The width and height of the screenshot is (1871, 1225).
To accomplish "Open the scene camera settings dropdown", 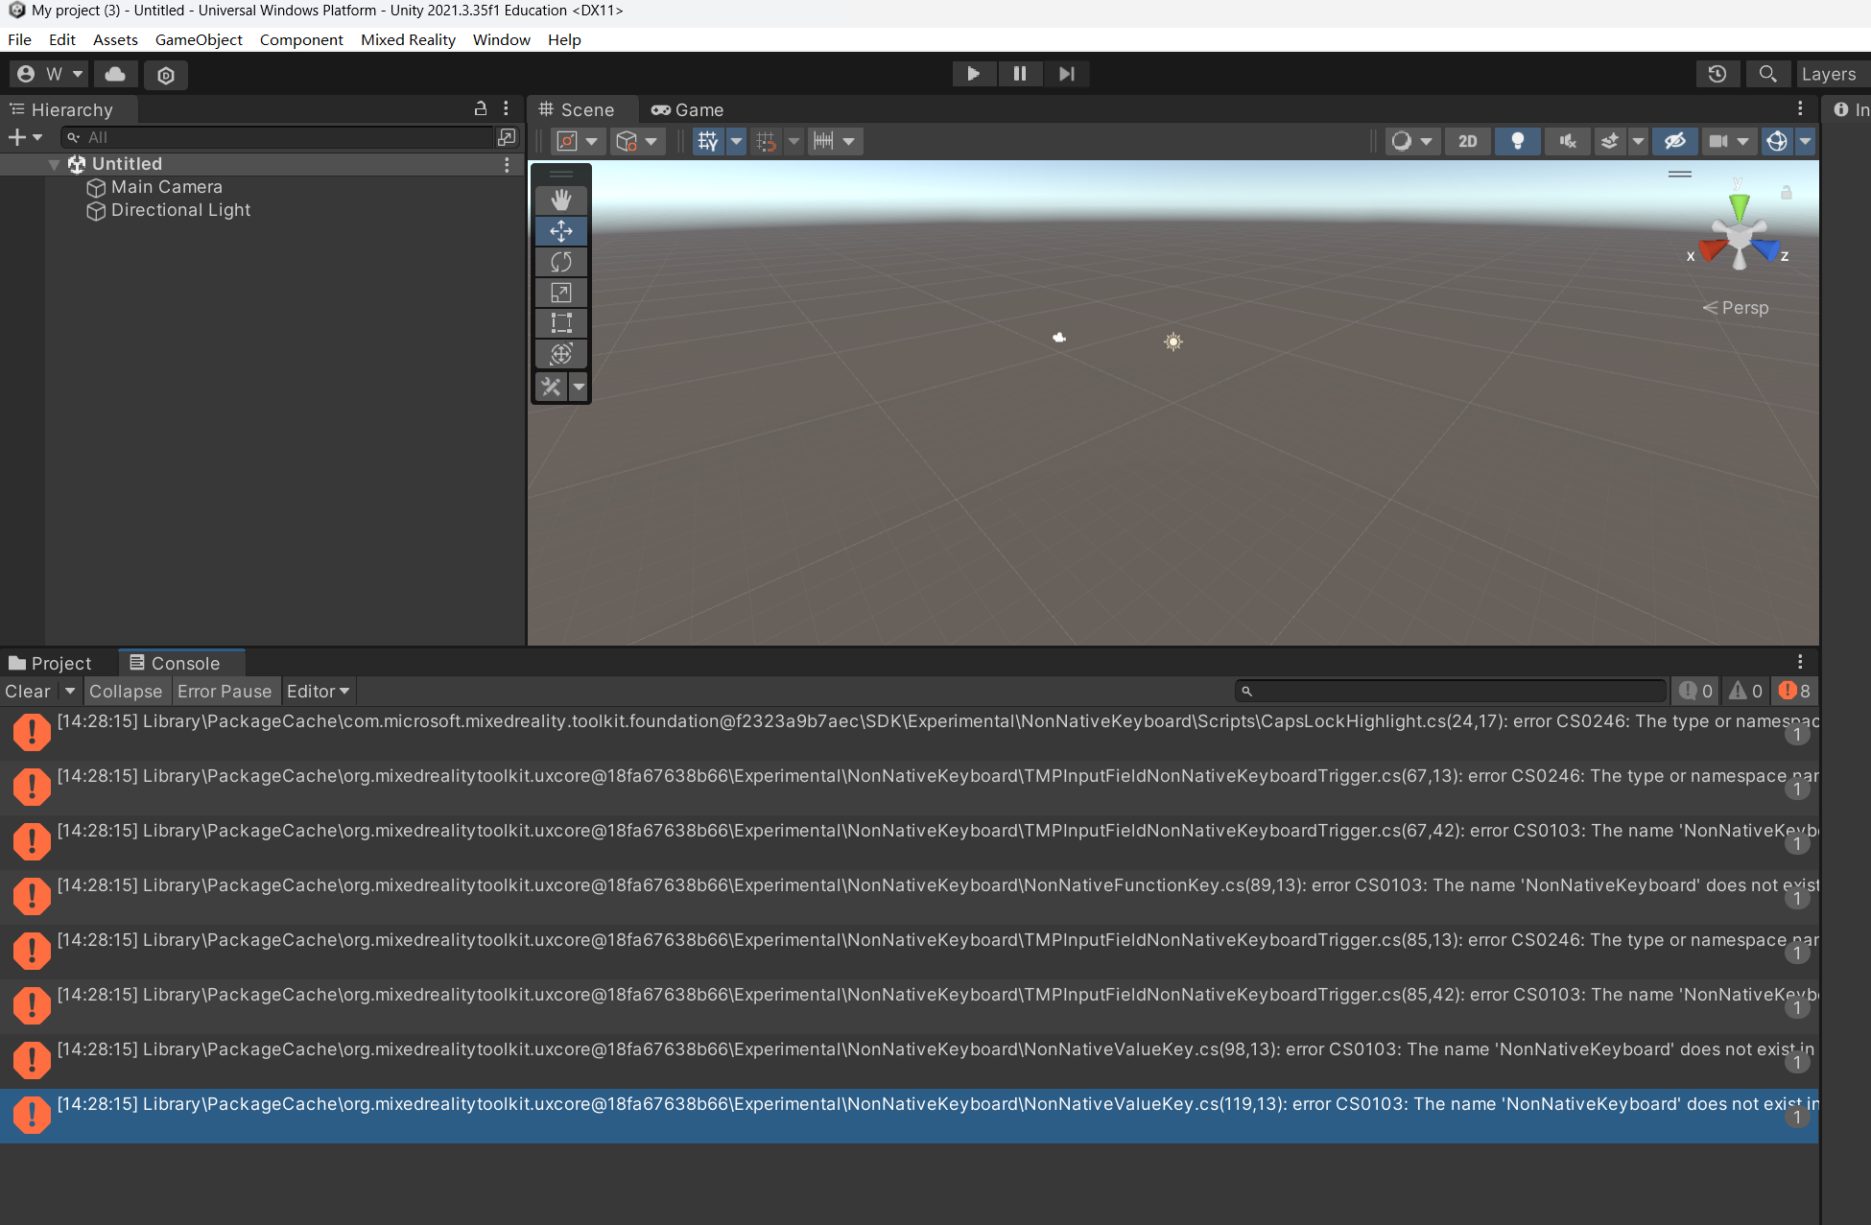I will click(1729, 141).
